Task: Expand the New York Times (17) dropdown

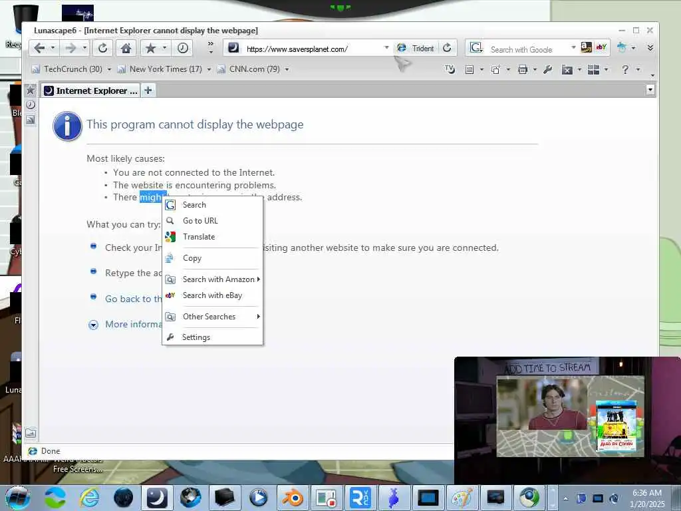Action: tap(209, 69)
